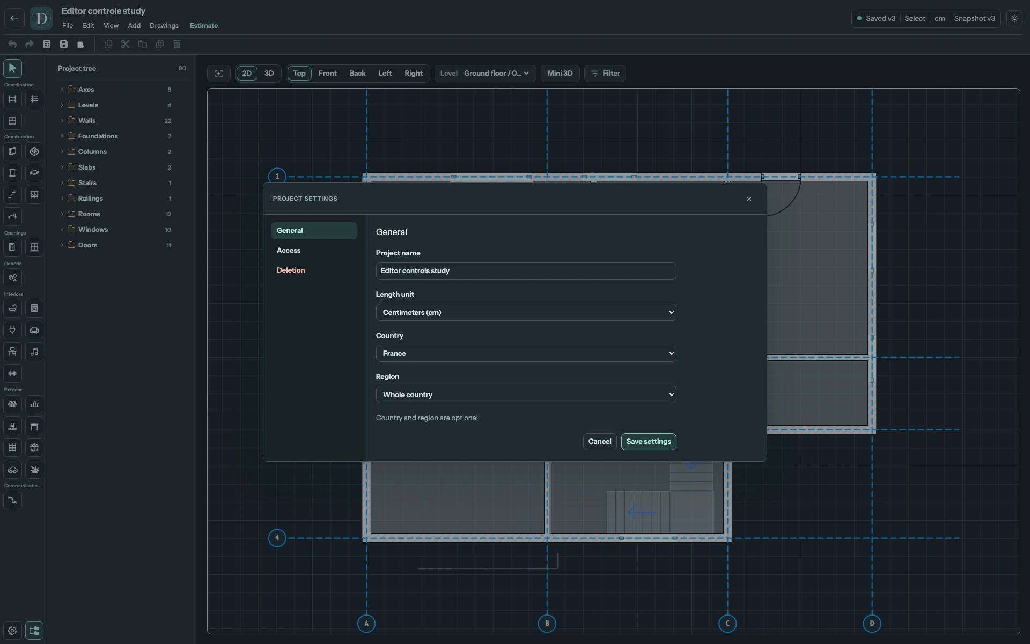Switch to the Access settings tab

pyautogui.click(x=314, y=251)
